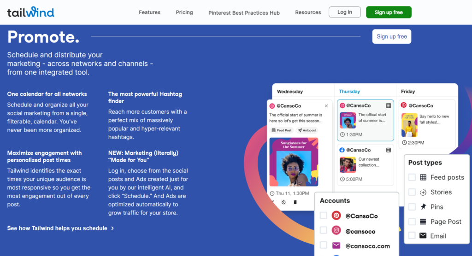The image size is (472, 256).
Task: Click the Stories circle-plus icon
Action: click(x=423, y=192)
